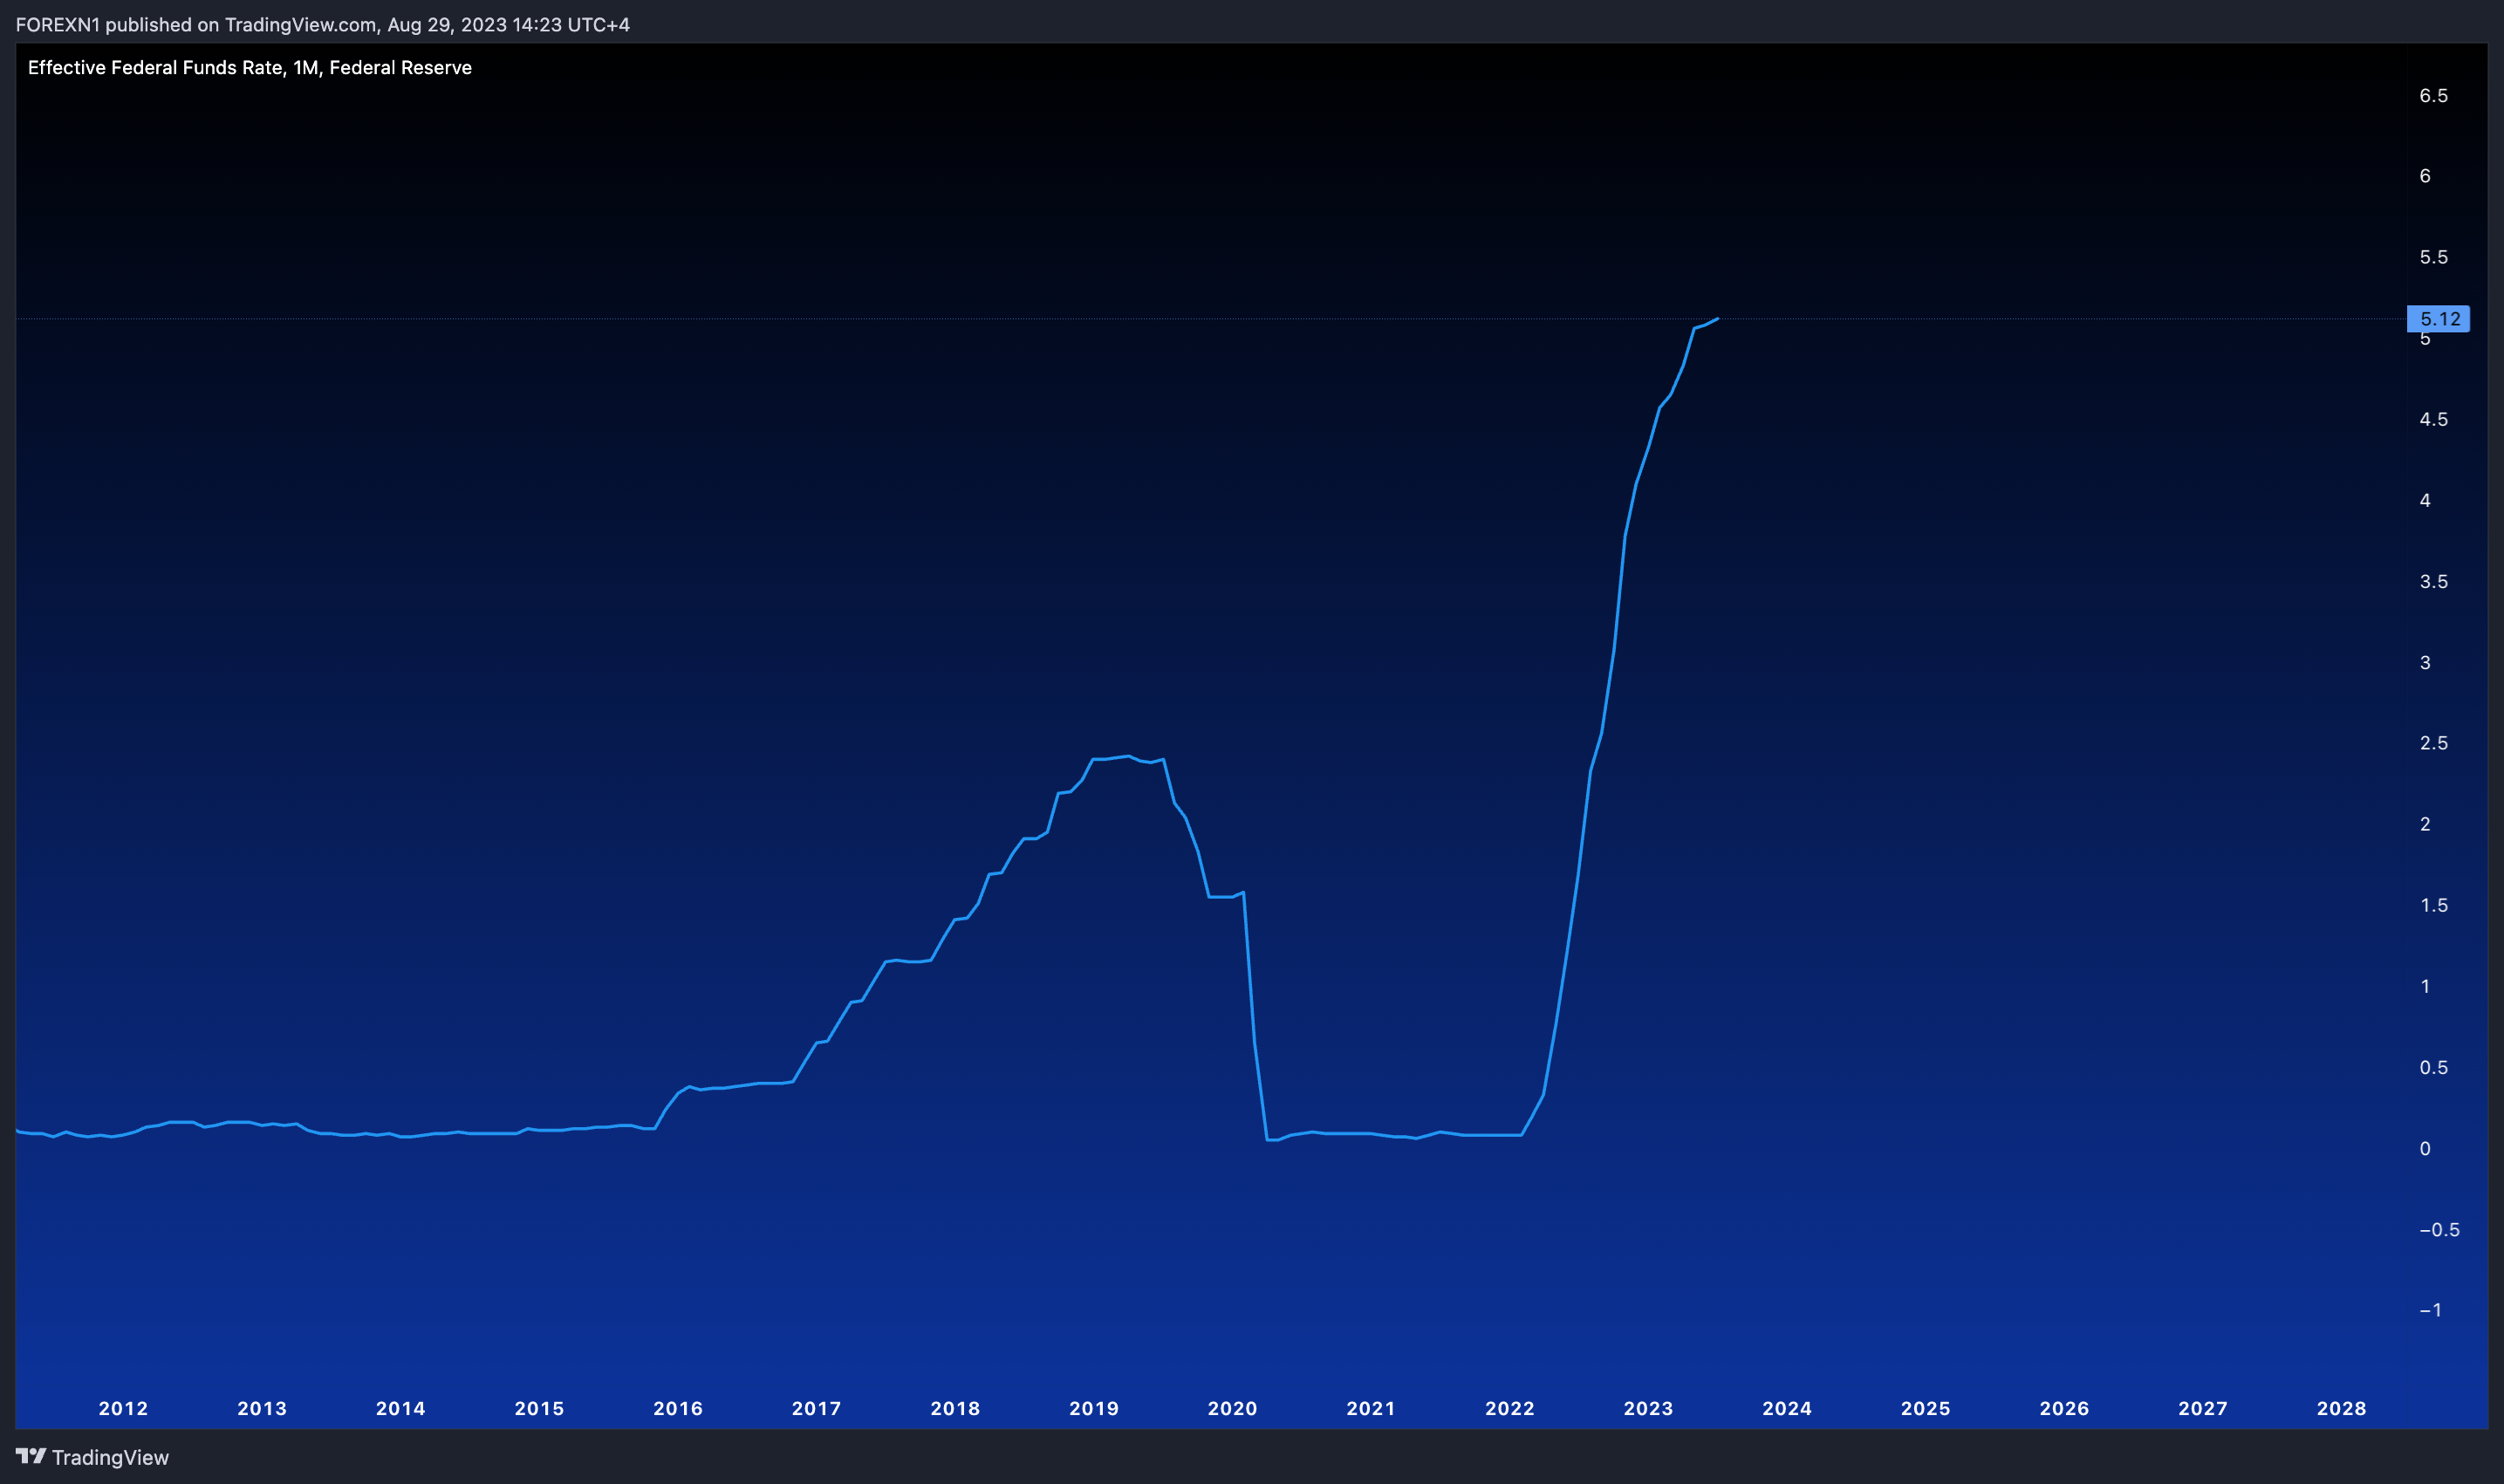Screen dimensions: 2504x1484
Task: Click the 2025 time axis label
Action: 1926,1408
